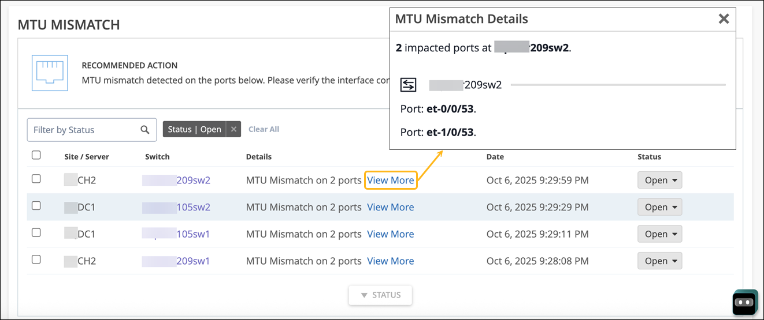Select the checkbox for 105sw2 row

(x=36, y=206)
